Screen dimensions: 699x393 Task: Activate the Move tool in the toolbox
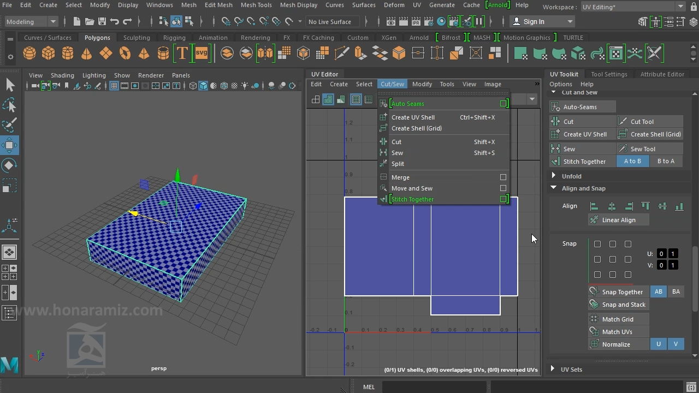[10, 145]
